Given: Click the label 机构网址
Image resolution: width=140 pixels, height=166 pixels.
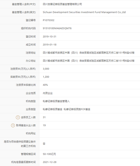Looking at the screenshot, I should click(x=31, y=133).
